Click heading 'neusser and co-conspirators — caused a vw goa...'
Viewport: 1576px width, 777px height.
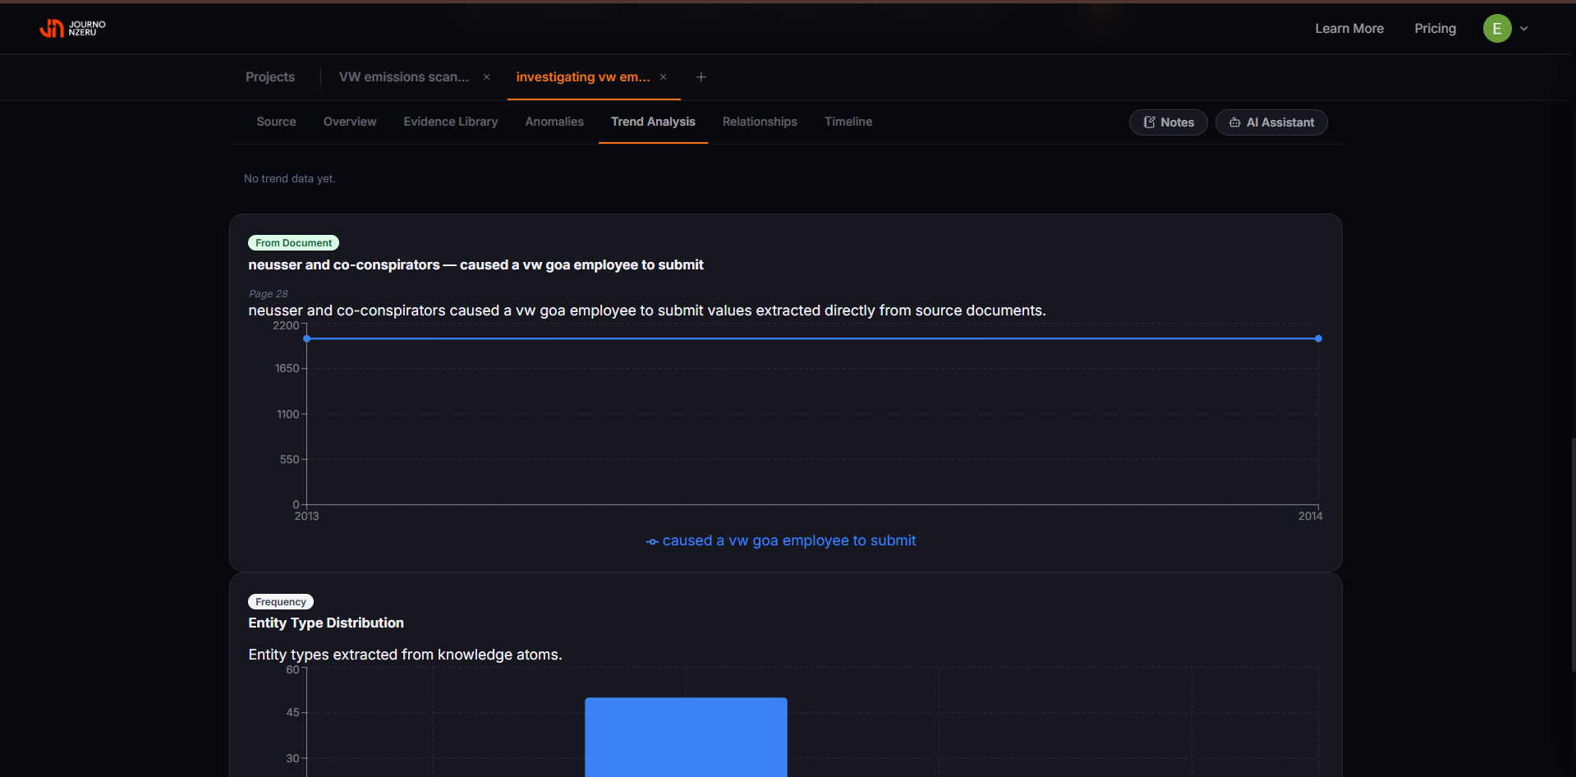pos(476,264)
